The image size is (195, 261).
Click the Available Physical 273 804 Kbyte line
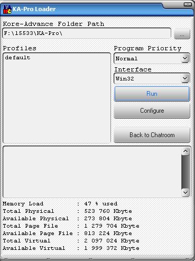67,219
